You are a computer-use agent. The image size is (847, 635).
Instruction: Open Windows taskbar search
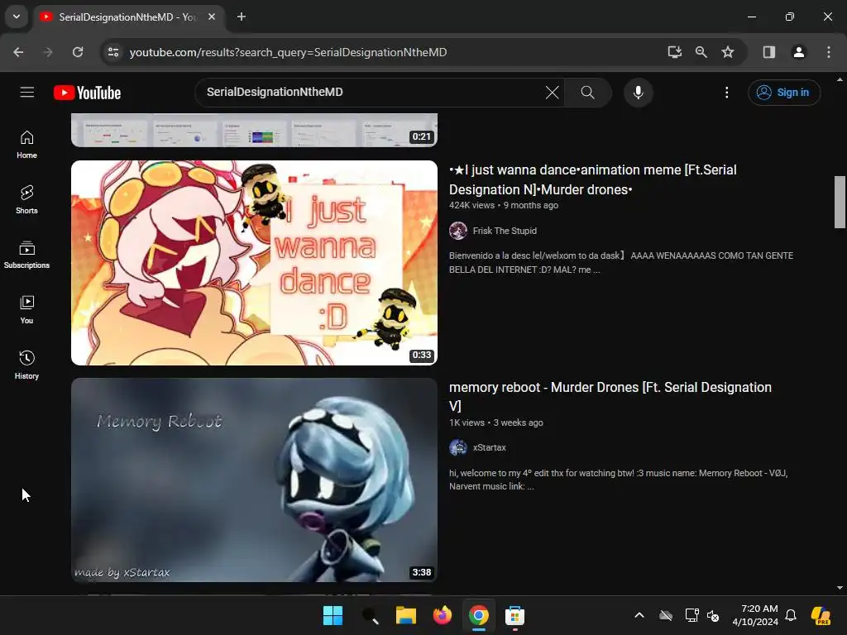[370, 615]
